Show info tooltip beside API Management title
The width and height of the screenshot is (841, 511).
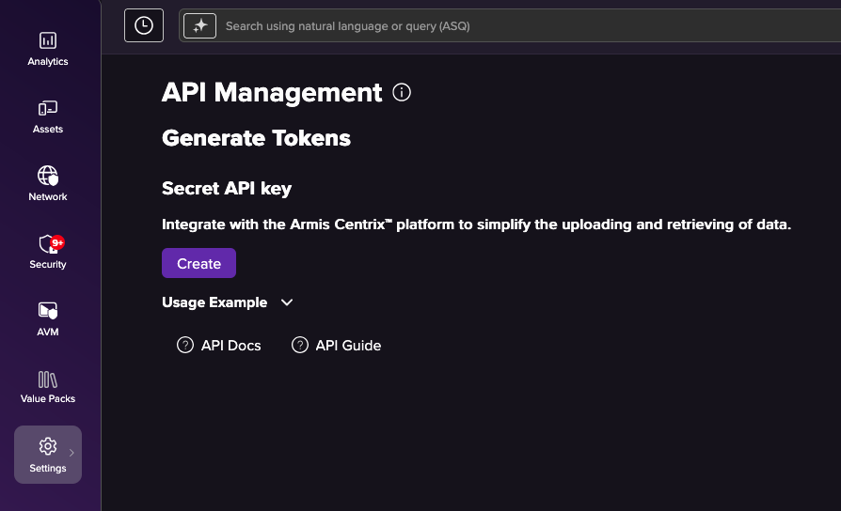[x=402, y=93]
